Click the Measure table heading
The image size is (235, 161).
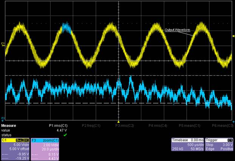9,125
